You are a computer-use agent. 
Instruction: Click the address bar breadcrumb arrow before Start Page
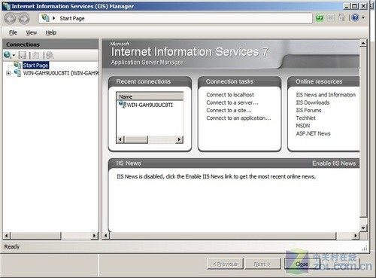[53, 18]
